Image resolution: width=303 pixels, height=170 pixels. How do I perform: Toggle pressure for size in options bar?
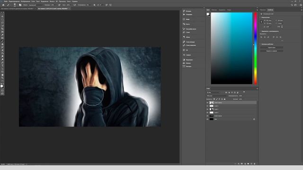tap(107, 5)
